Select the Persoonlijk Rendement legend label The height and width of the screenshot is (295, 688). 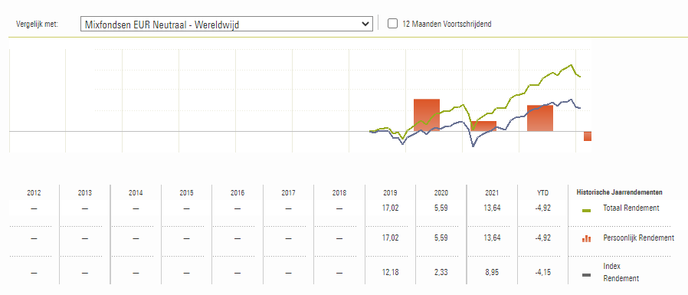click(x=638, y=238)
